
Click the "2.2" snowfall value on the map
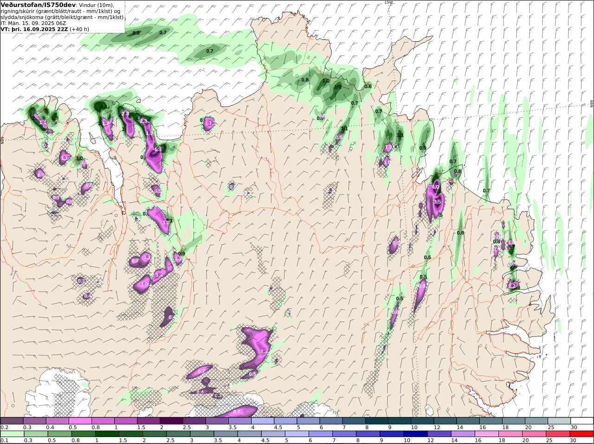[x=513, y=285]
